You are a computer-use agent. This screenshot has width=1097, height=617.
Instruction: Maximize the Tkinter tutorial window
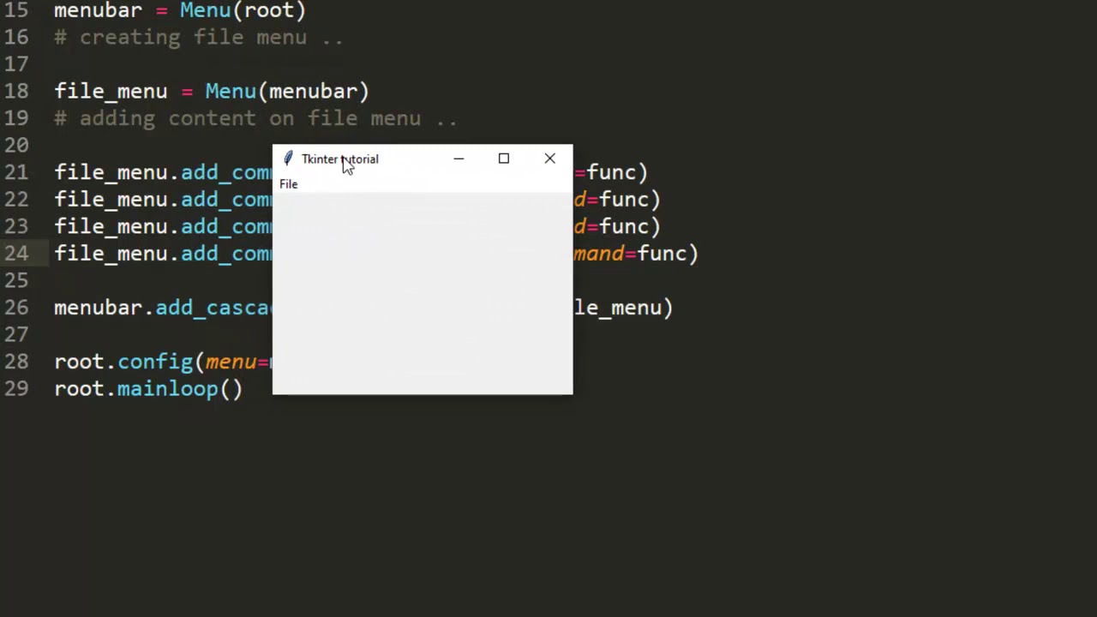pos(504,159)
